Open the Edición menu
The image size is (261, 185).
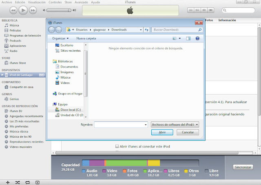20,2
